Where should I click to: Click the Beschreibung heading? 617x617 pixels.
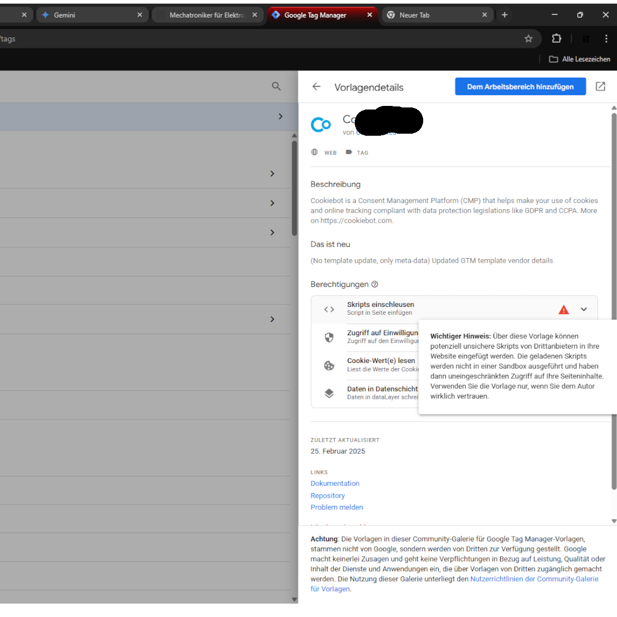[x=335, y=184]
